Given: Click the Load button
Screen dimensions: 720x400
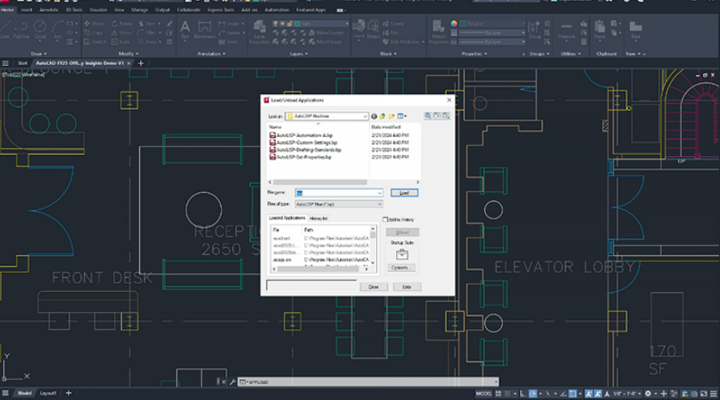Looking at the screenshot, I should [403, 193].
